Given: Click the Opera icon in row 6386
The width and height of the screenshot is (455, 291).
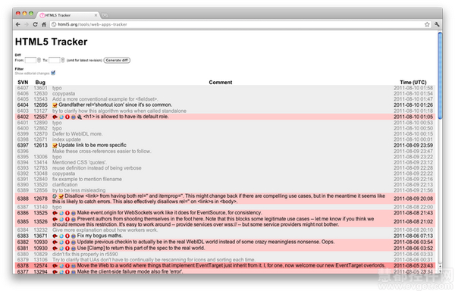Looking at the screenshot, I should click(x=67, y=213).
